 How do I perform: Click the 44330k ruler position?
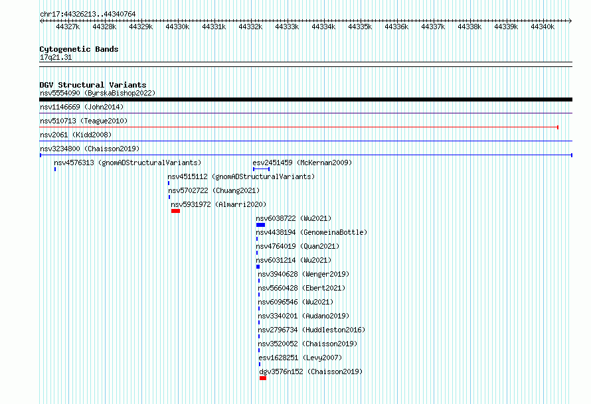177,27
